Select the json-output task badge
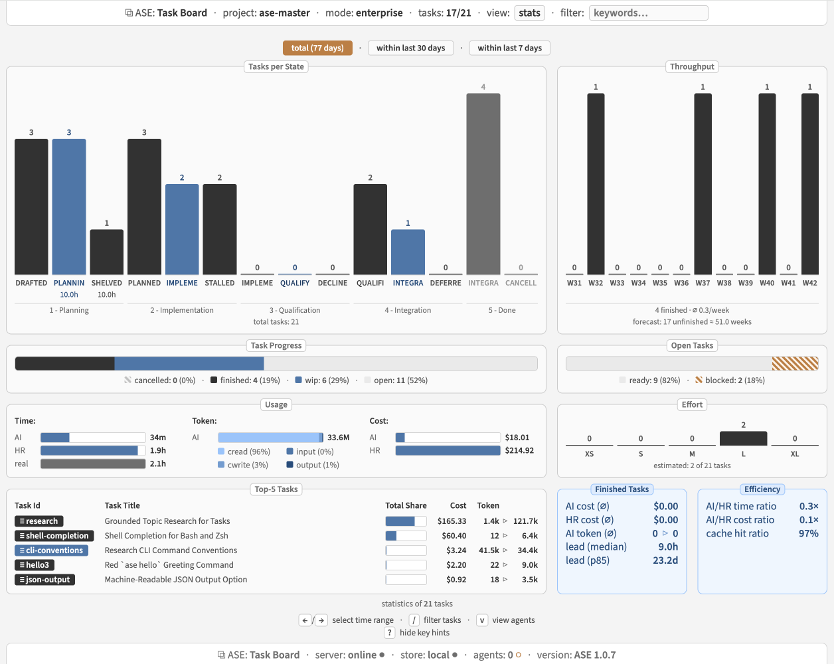Image resolution: width=834 pixels, height=664 pixels. coord(45,580)
